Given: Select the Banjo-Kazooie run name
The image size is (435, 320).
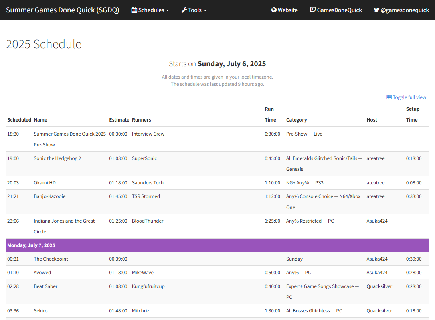Looking at the screenshot, I should (50, 196).
